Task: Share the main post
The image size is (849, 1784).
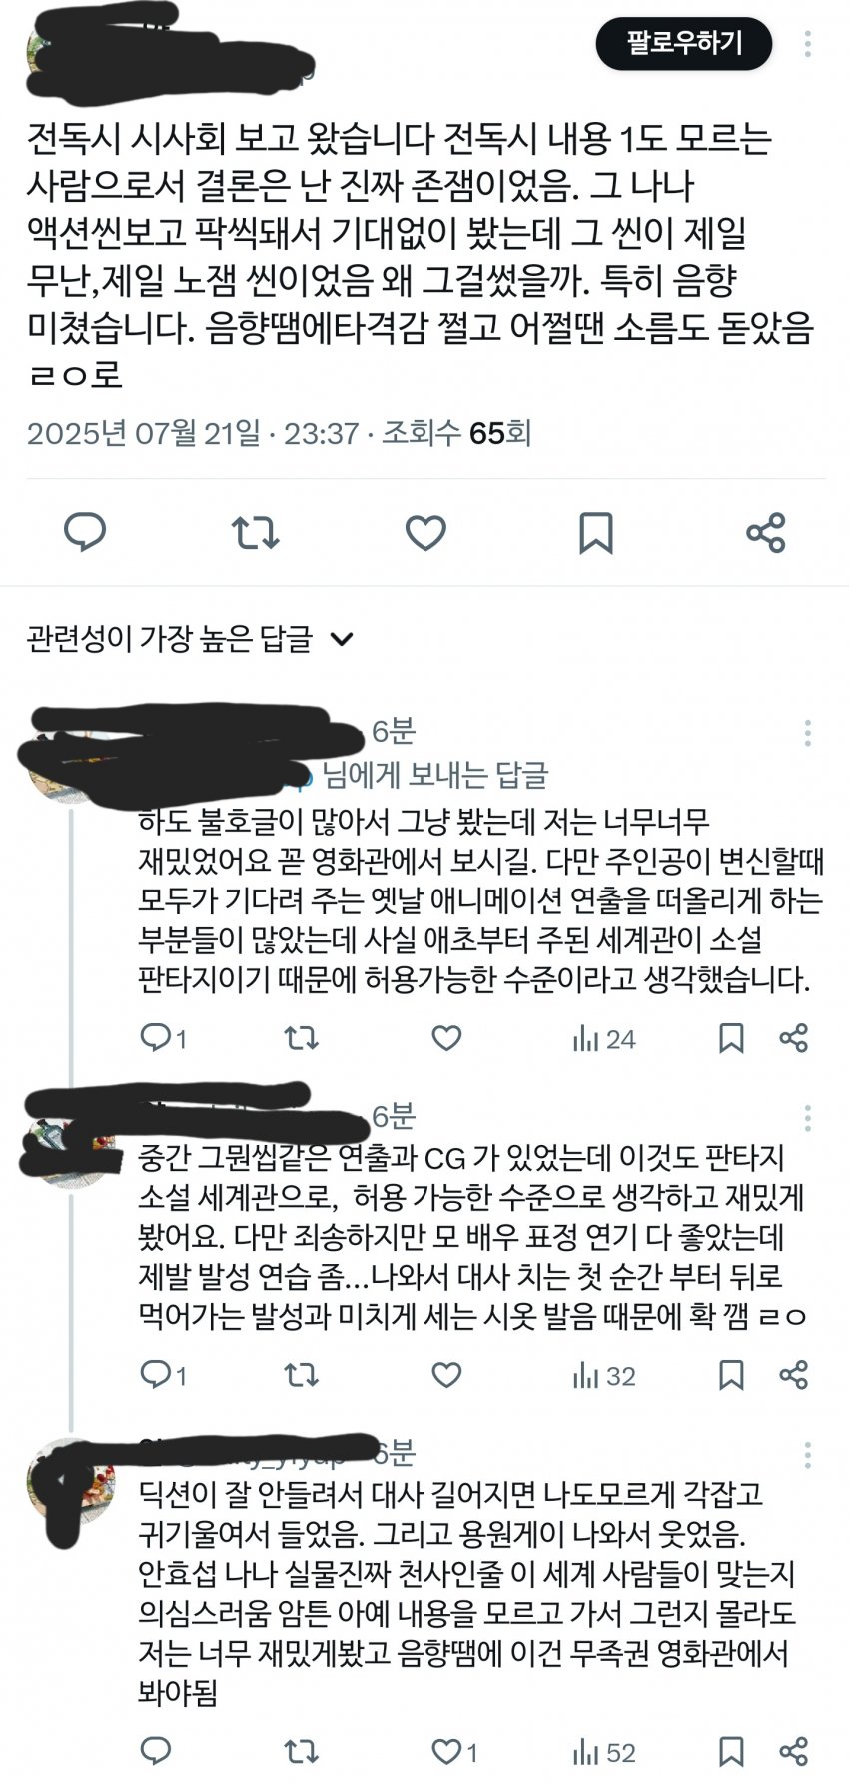Action: click(766, 532)
